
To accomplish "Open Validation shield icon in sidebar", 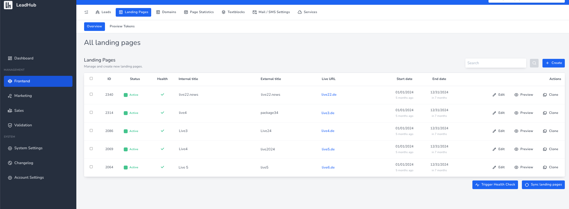I will pyautogui.click(x=10, y=125).
